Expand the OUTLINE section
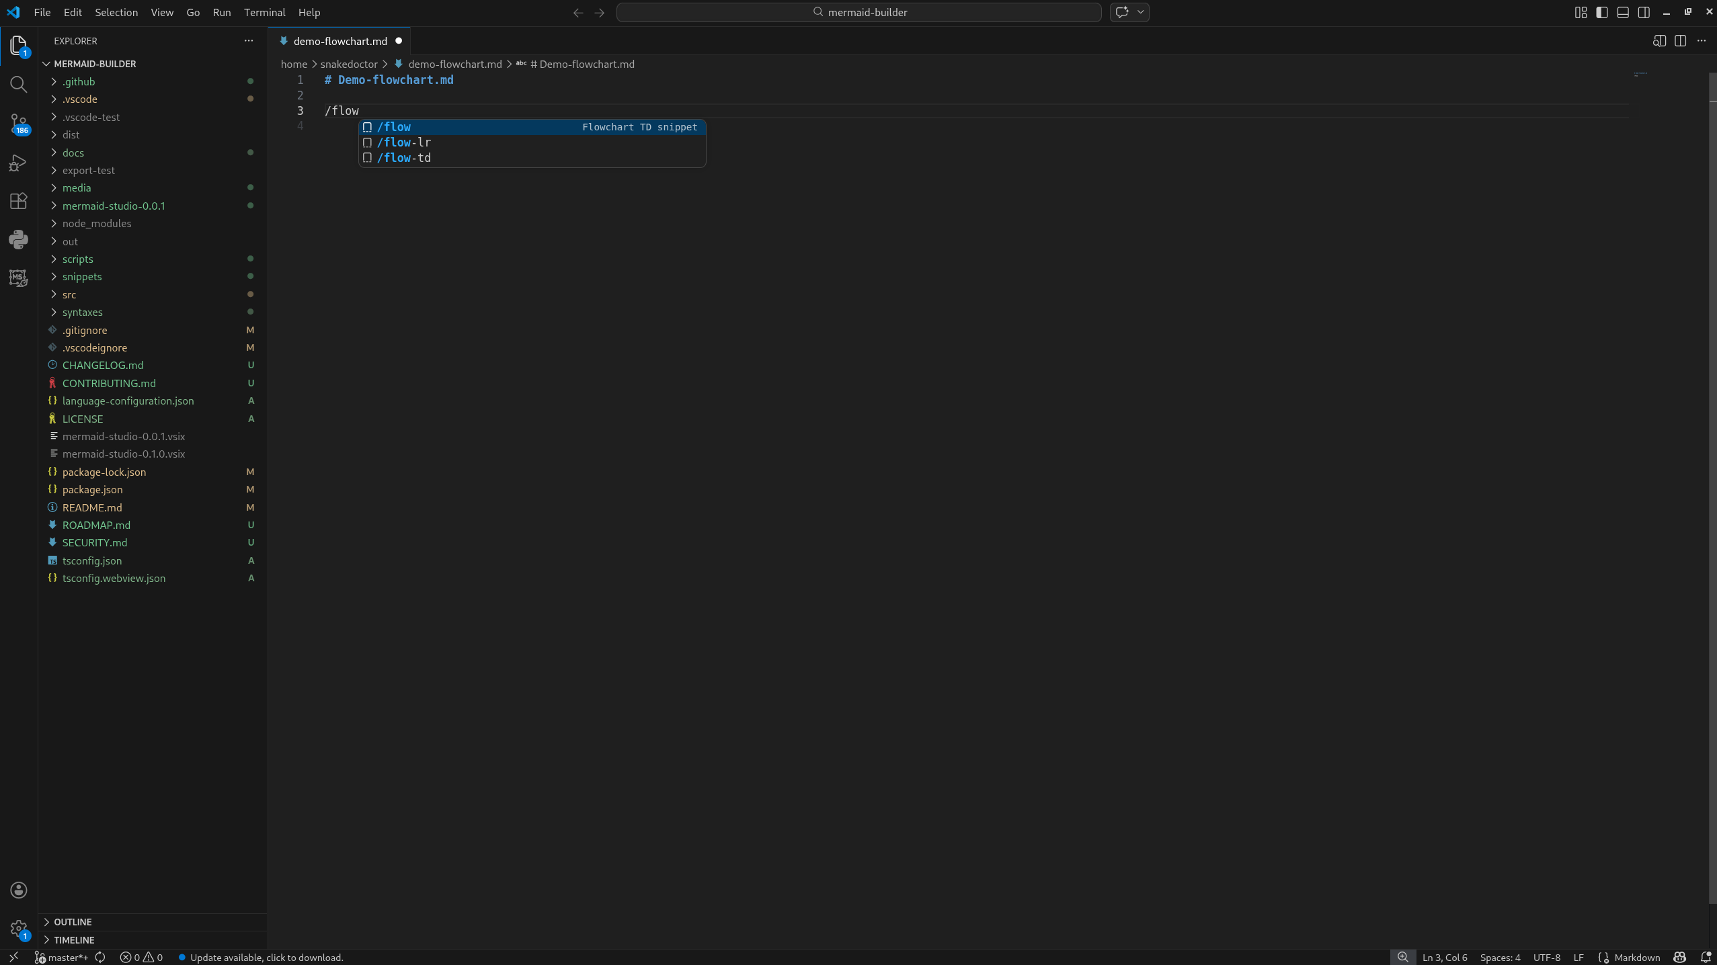The height and width of the screenshot is (965, 1717). (74, 921)
